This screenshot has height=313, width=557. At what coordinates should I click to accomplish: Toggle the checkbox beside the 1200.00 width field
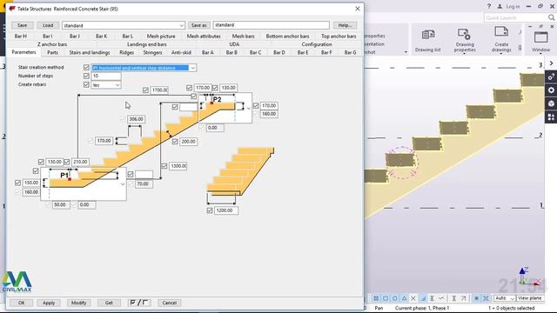(x=210, y=210)
